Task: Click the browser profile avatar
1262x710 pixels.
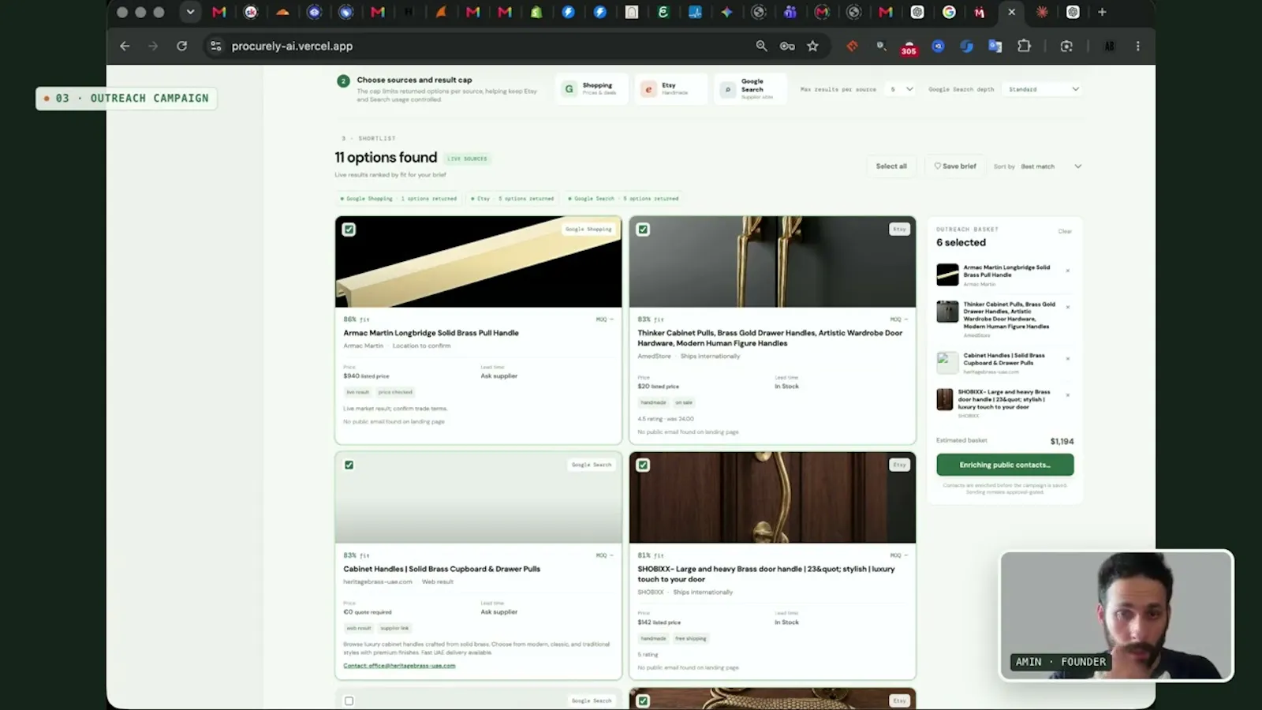Action: coord(1109,46)
